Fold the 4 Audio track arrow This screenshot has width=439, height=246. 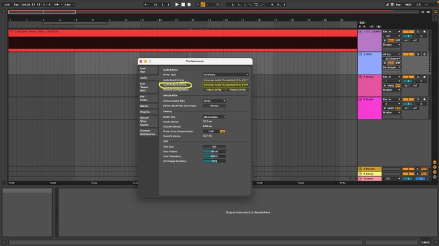pos(360,100)
